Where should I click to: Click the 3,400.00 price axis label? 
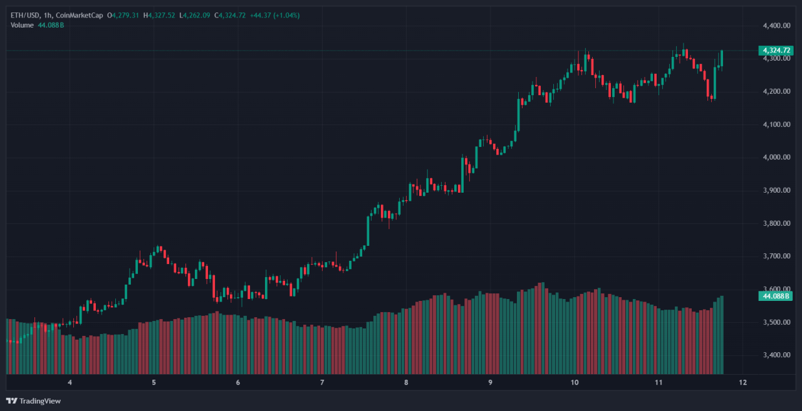(x=776, y=355)
